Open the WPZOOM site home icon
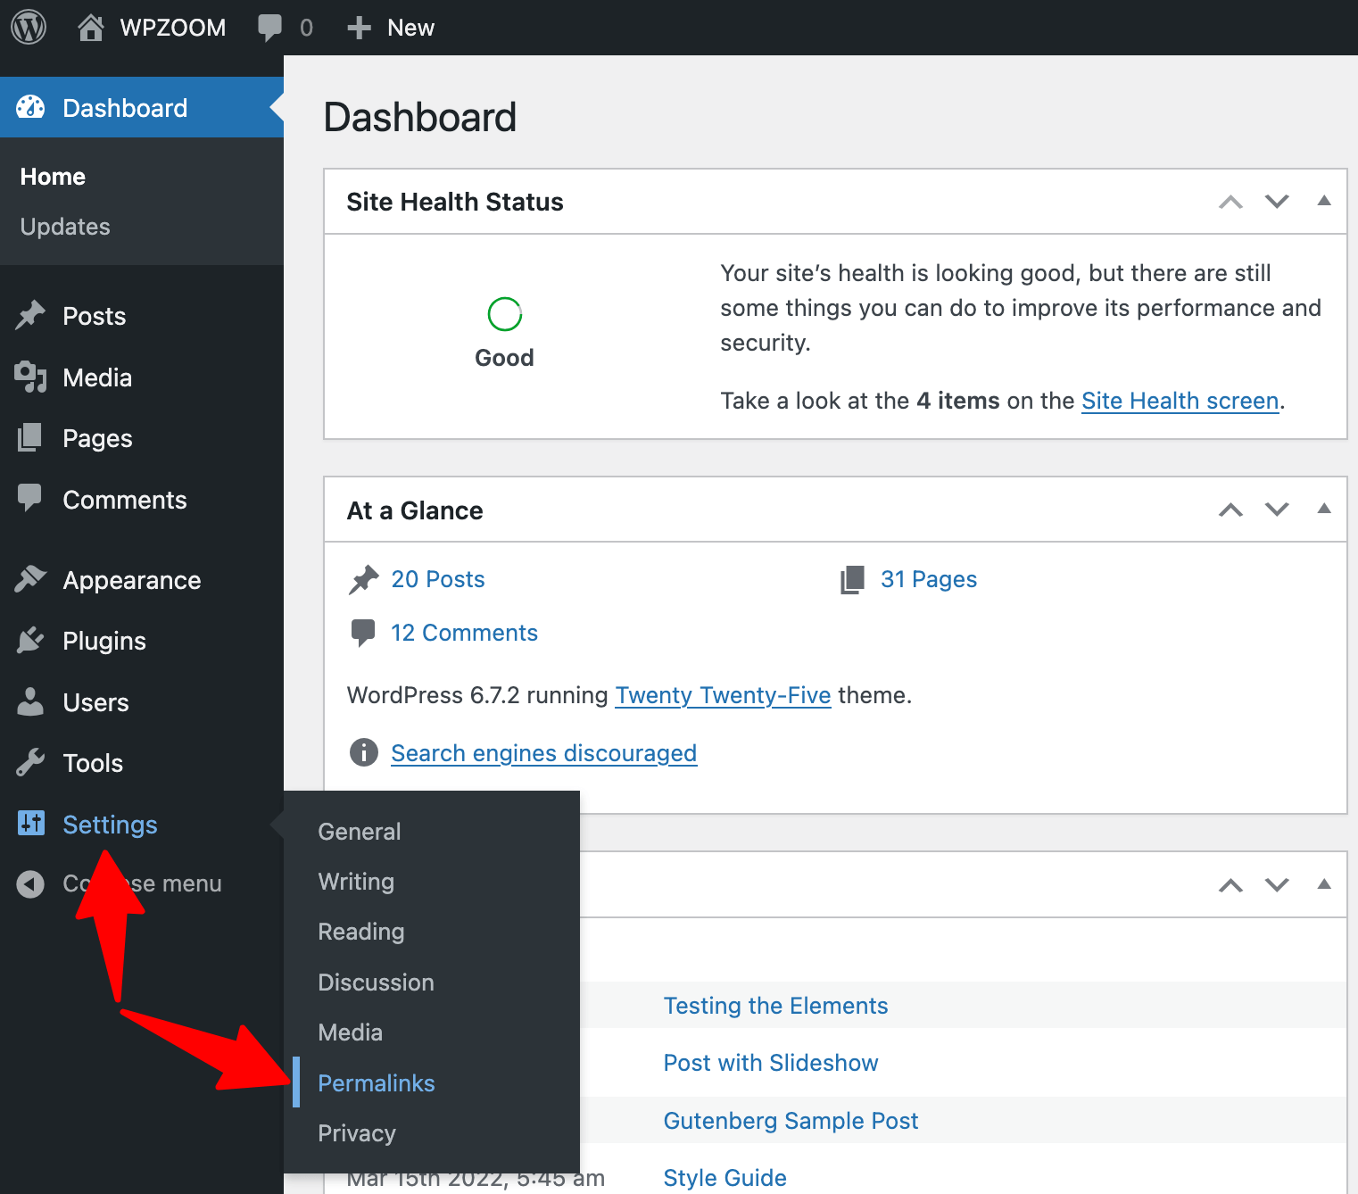The image size is (1358, 1194). pos(90,28)
